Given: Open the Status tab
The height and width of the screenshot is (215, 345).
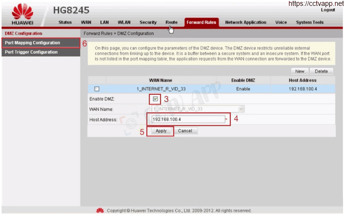Looking at the screenshot, I should pos(65,22).
